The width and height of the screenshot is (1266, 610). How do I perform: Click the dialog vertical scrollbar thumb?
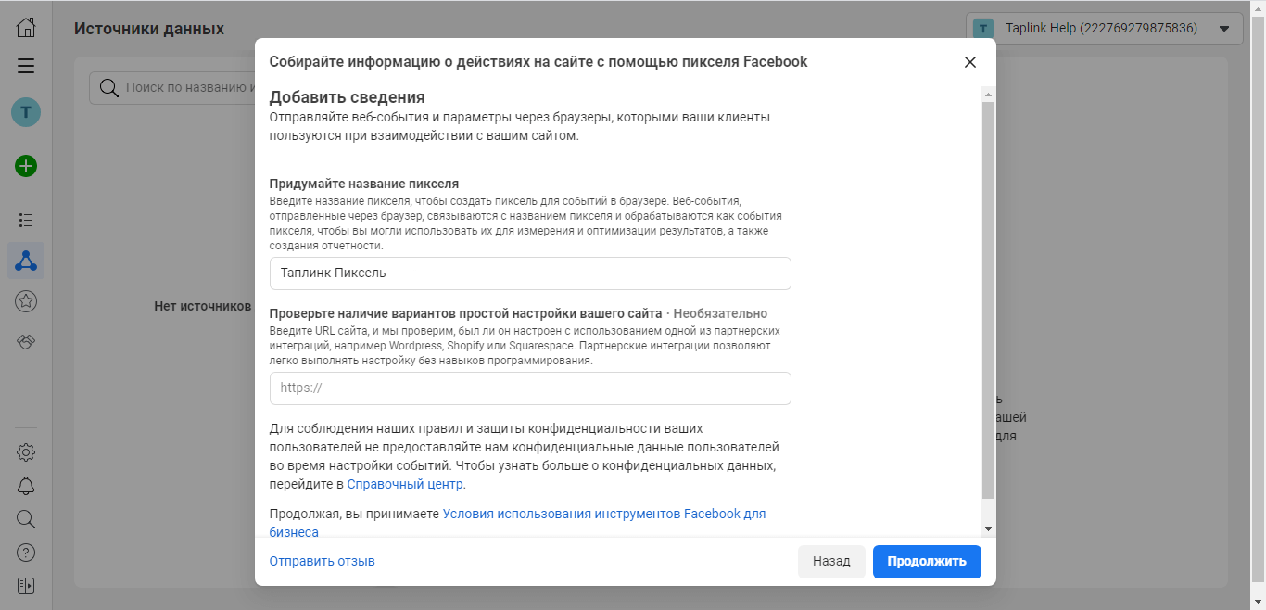point(988,301)
